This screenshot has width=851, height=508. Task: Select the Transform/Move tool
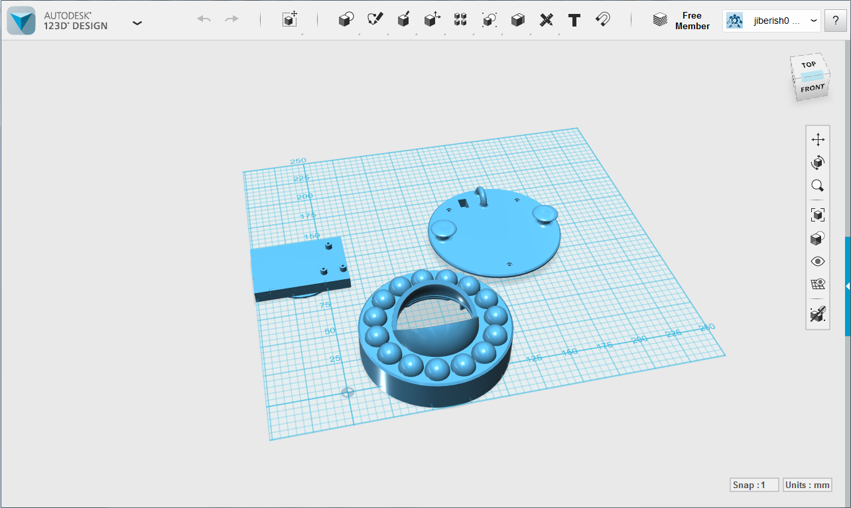[x=289, y=20]
